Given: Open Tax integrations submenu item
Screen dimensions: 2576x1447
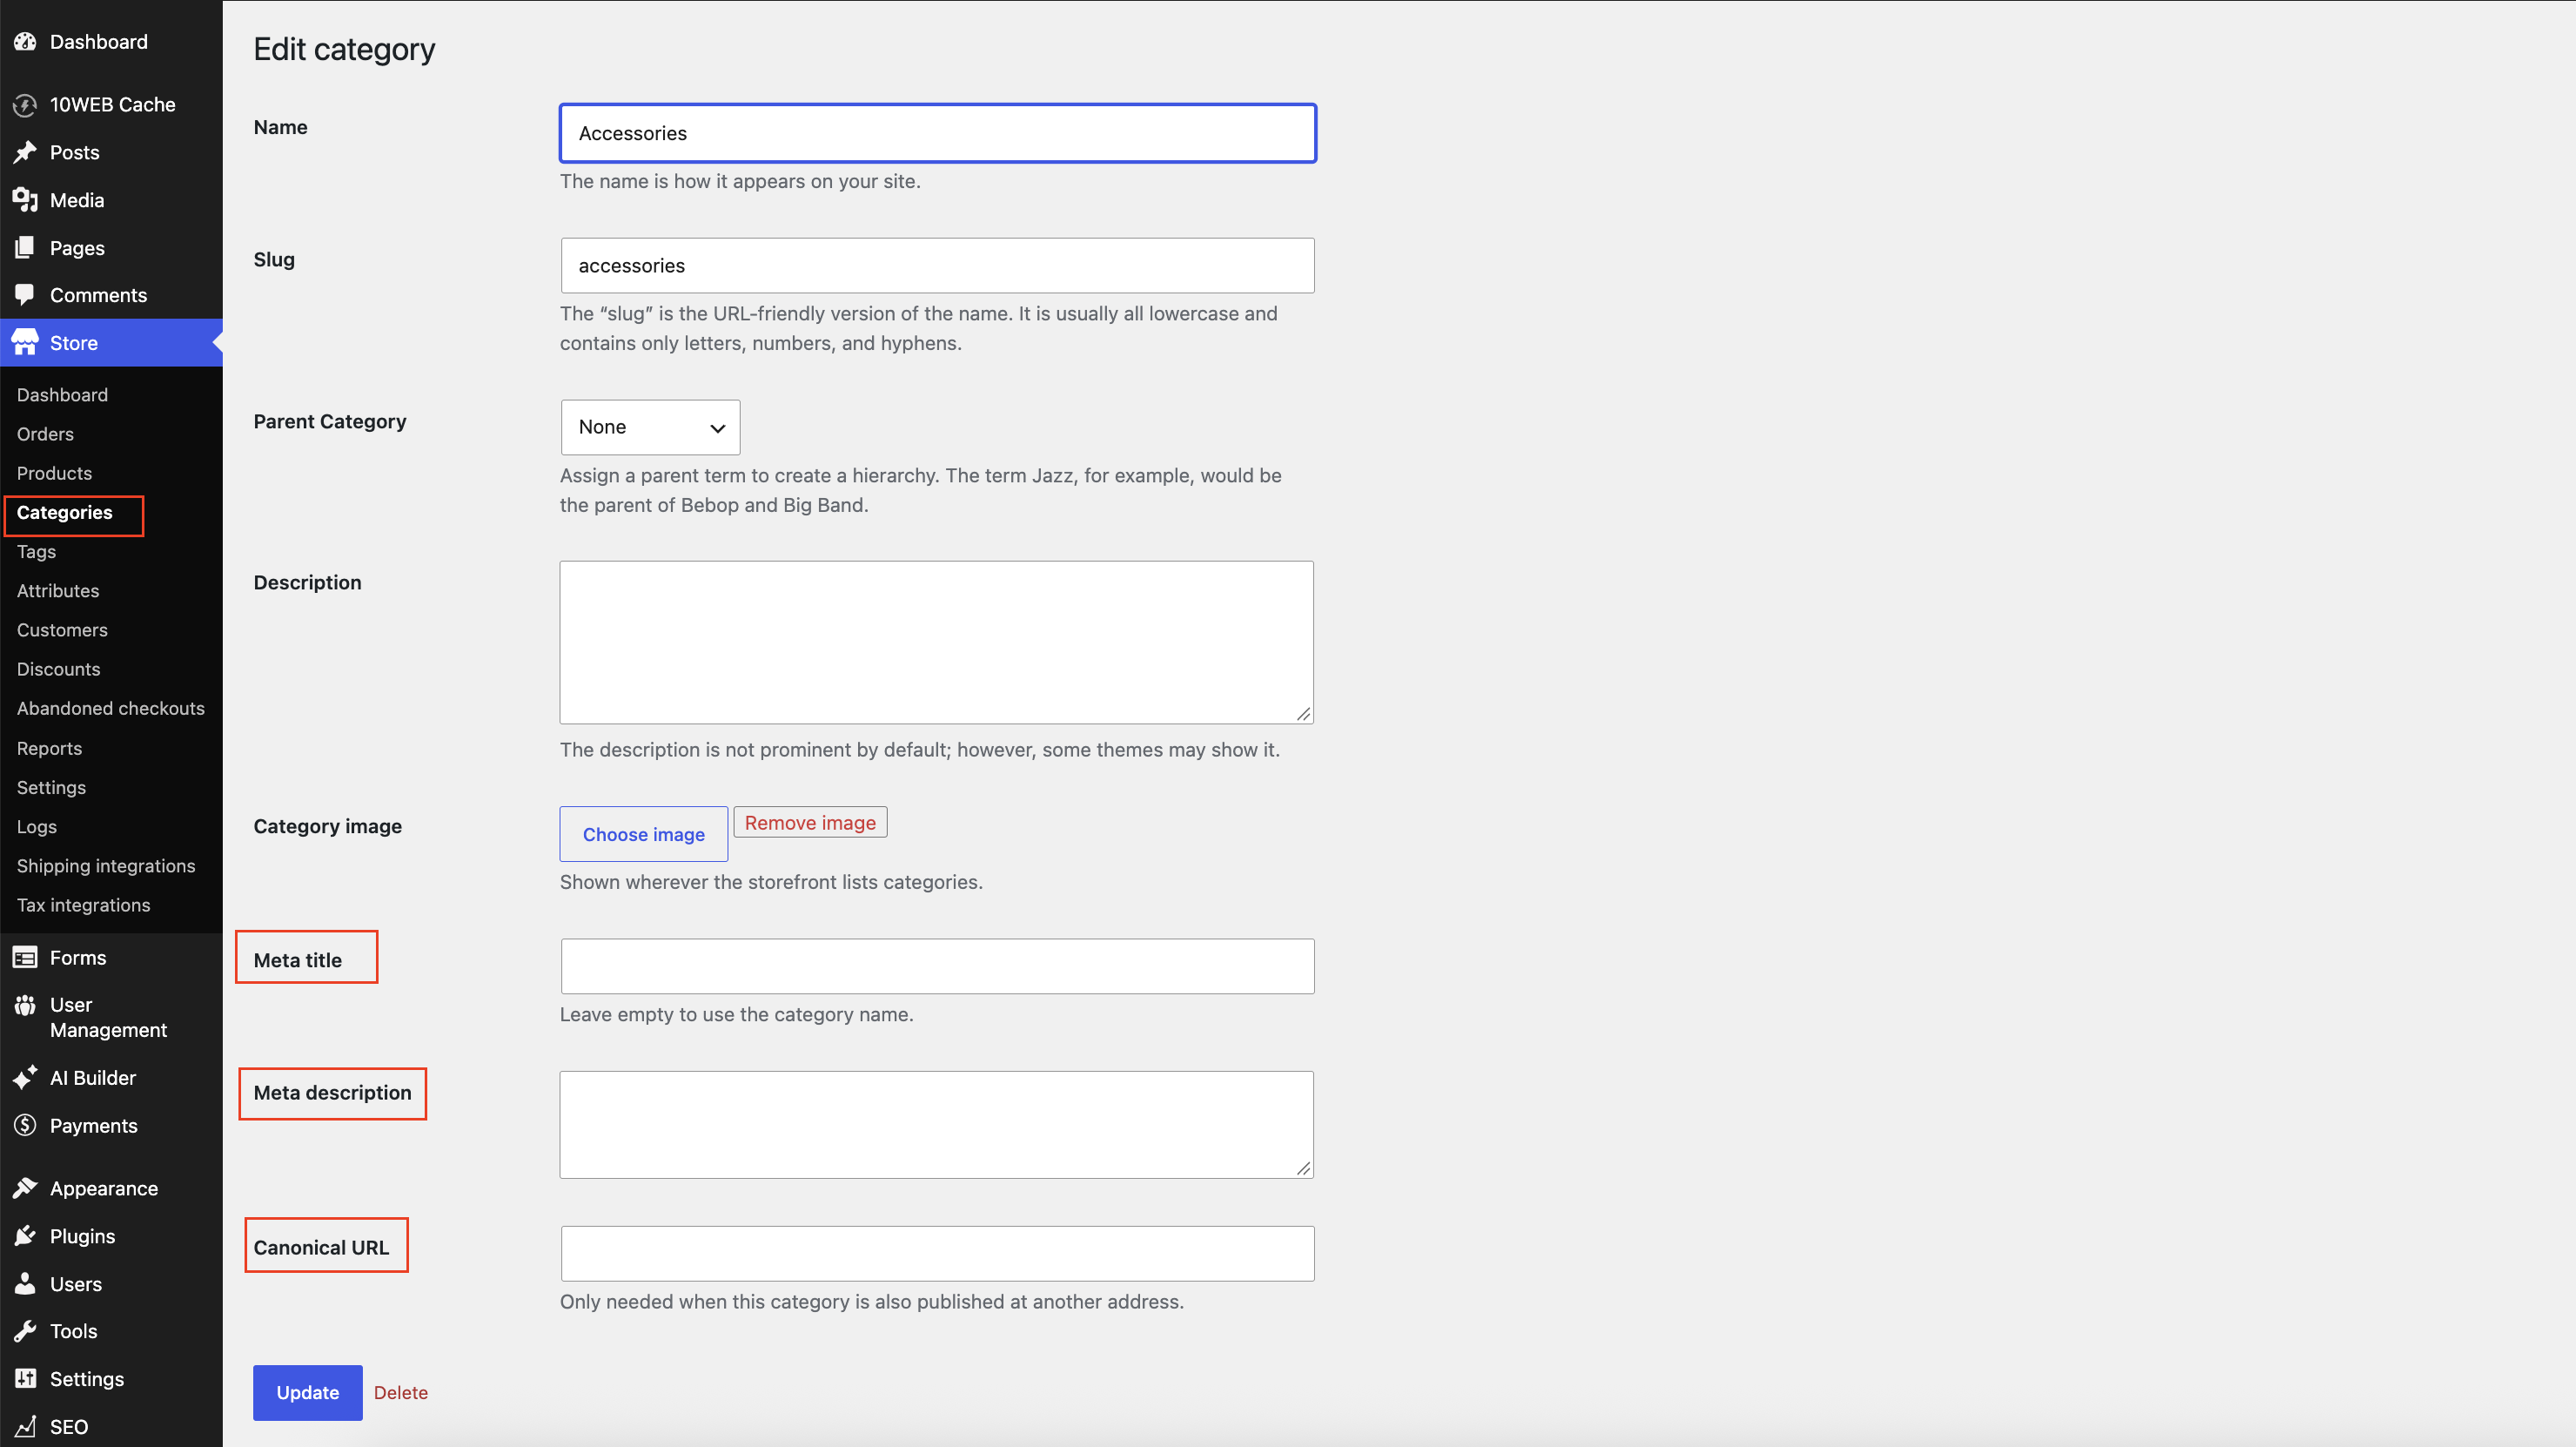Looking at the screenshot, I should [x=83, y=905].
